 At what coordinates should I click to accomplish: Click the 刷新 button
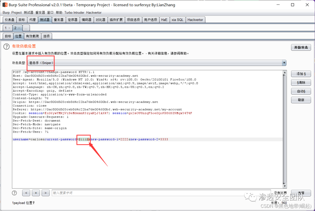coord(301,100)
